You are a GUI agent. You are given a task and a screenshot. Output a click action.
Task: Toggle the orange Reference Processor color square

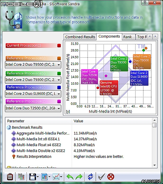click(x=59, y=58)
